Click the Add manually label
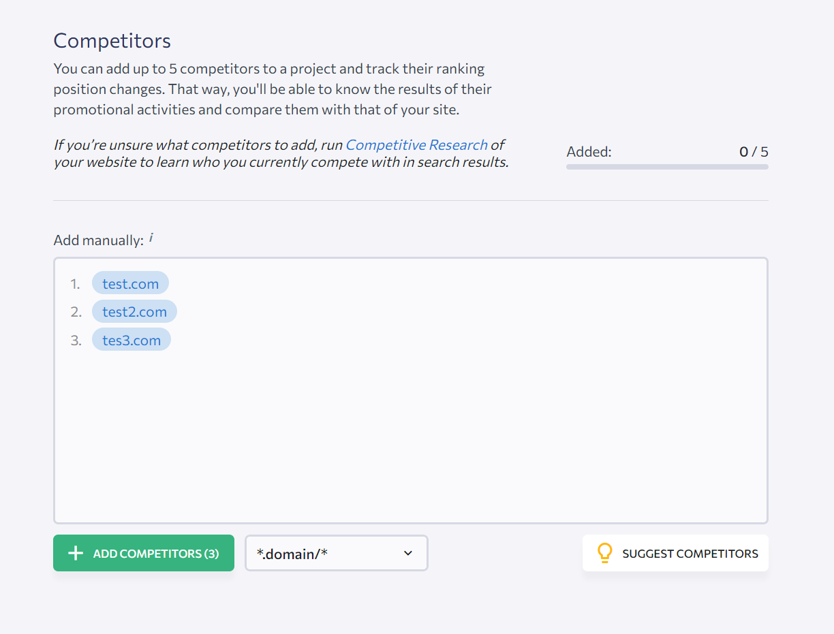834x634 pixels. [x=98, y=240]
